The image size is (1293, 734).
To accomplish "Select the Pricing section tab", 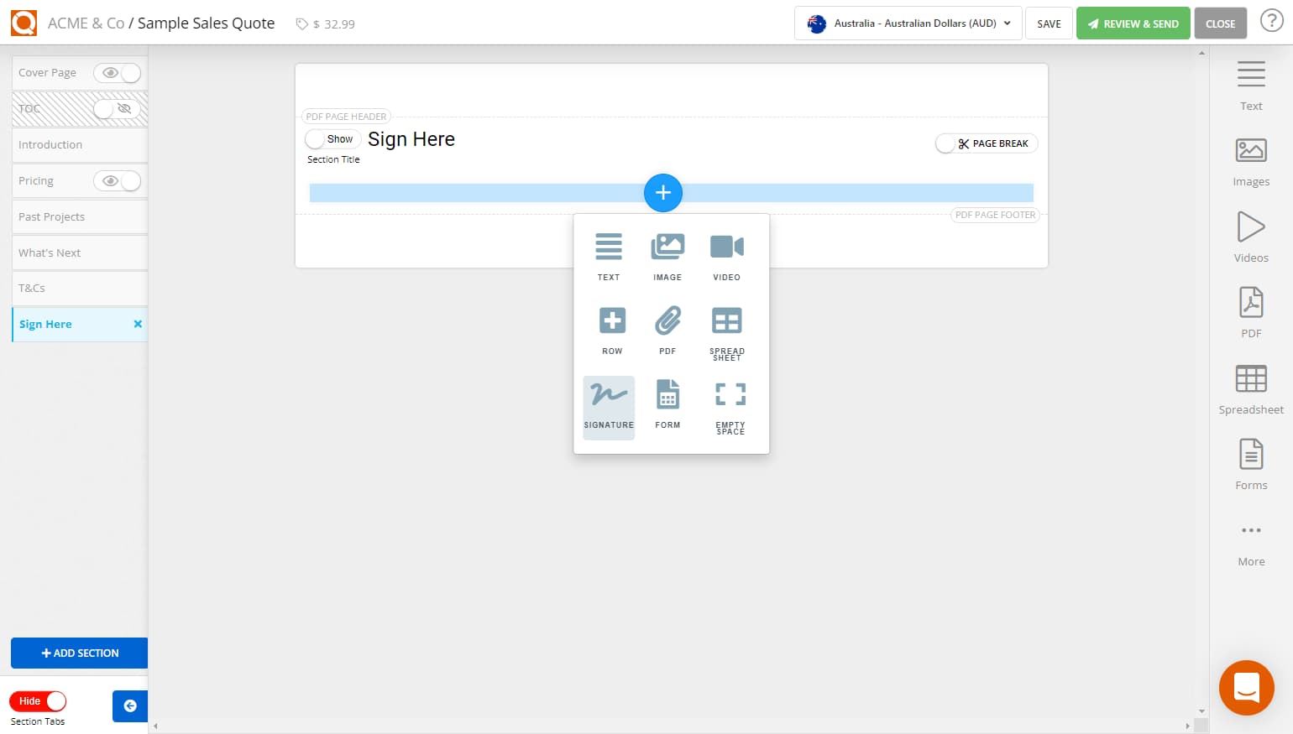I will tap(50, 180).
